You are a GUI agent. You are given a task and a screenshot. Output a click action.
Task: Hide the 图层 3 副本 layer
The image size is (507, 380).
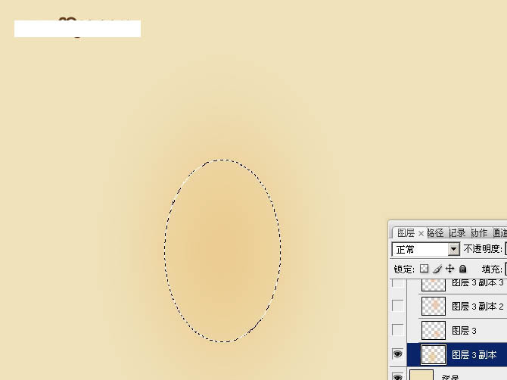(397, 354)
